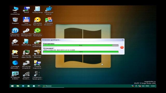
Task: Click the green Перезагруз... Проводник icon
Action: point(37,32)
